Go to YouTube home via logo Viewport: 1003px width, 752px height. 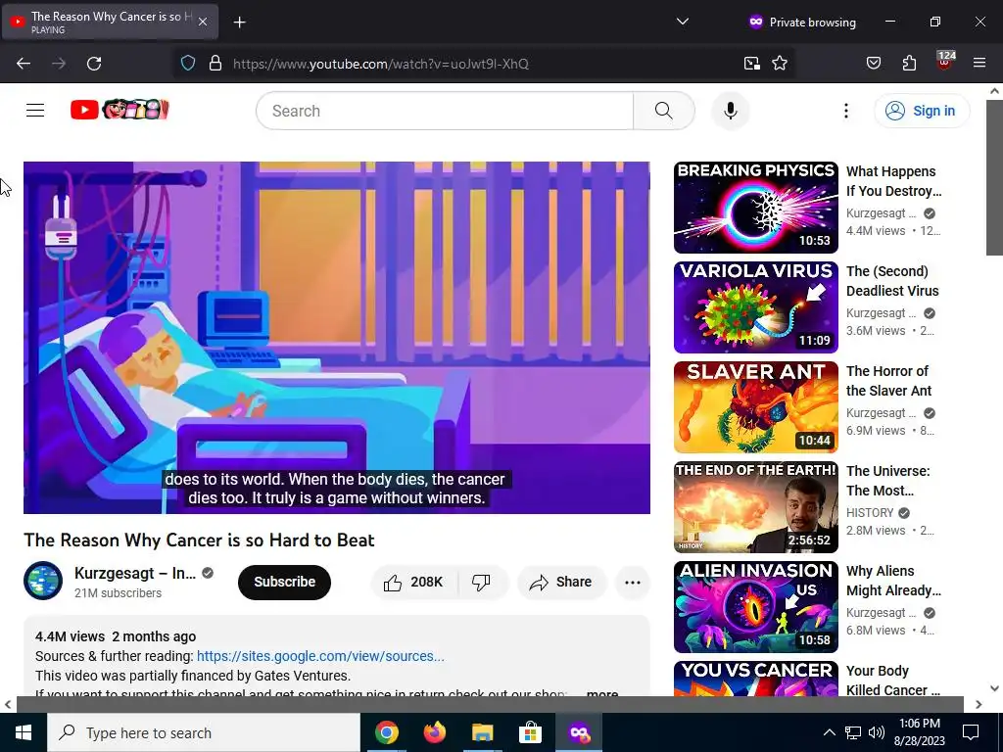[119, 110]
